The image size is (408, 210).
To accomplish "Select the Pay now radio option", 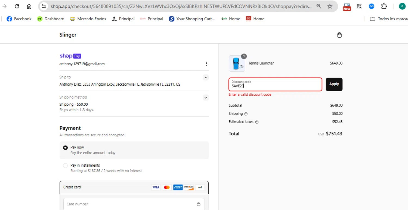I will click(x=65, y=148).
